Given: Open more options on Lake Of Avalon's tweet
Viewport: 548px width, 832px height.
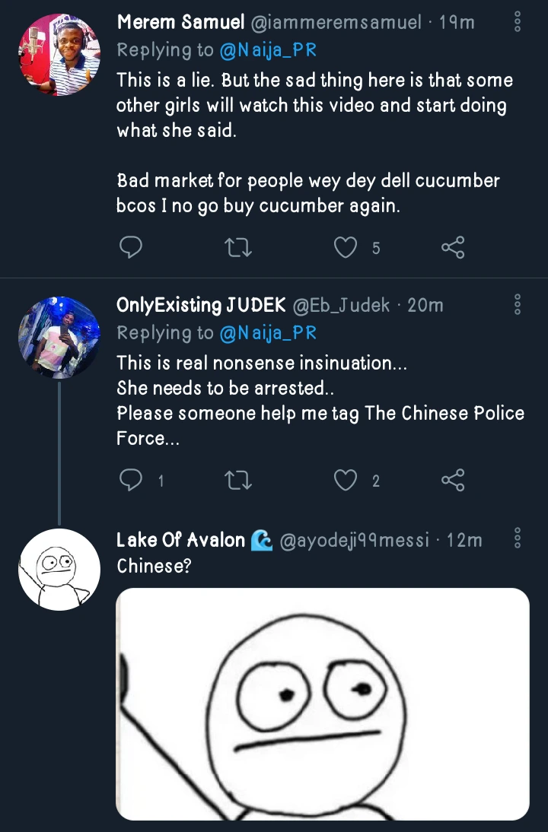Looking at the screenshot, I should tap(518, 539).
